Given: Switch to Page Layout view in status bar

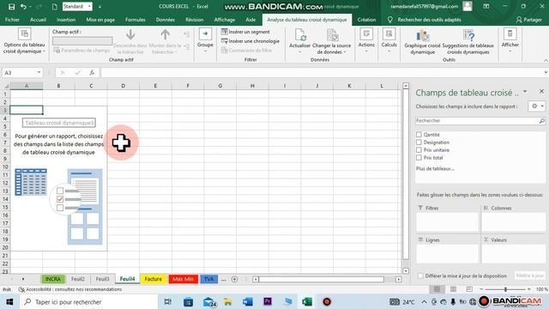Looking at the screenshot, I should (453, 289).
